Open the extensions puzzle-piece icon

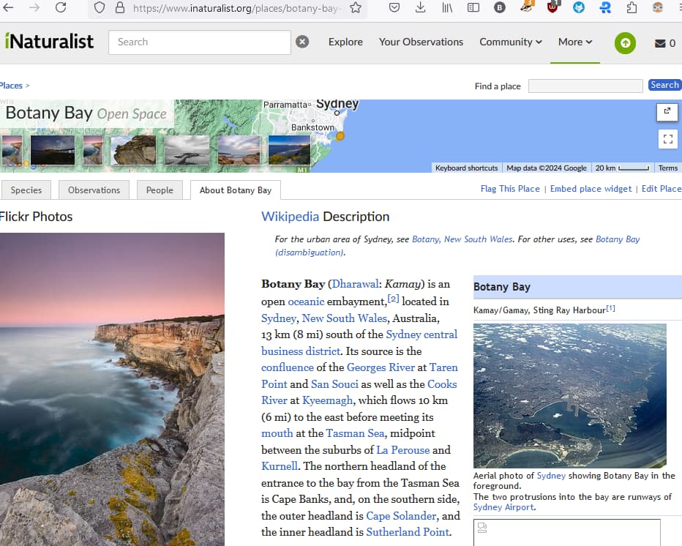(632, 8)
